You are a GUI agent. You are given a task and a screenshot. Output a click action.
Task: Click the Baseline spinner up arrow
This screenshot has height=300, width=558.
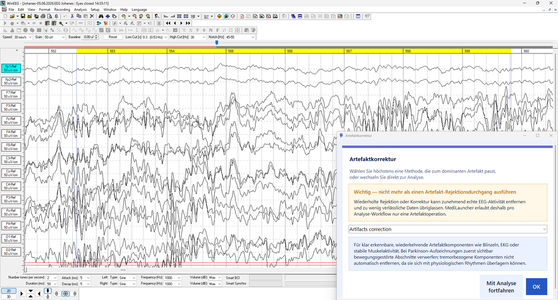(x=96, y=36)
